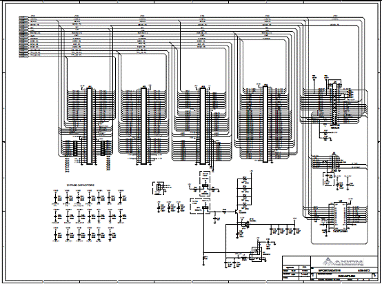Image resolution: width=382 pixels, height=284 pixels.
Task: Select the third tall connector from the left
Action: coord(203,126)
